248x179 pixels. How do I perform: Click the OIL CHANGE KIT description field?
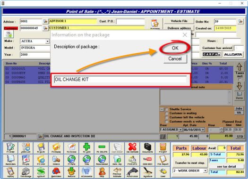pos(120,79)
